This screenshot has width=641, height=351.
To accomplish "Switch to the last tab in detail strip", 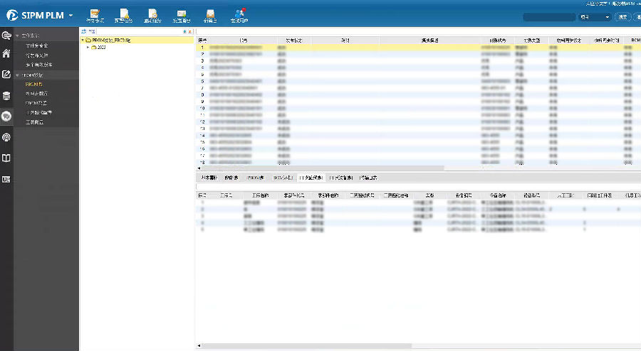I will [368, 178].
